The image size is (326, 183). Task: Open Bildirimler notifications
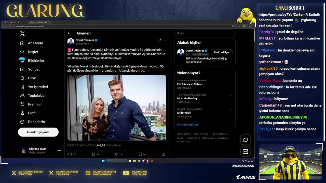32,60
